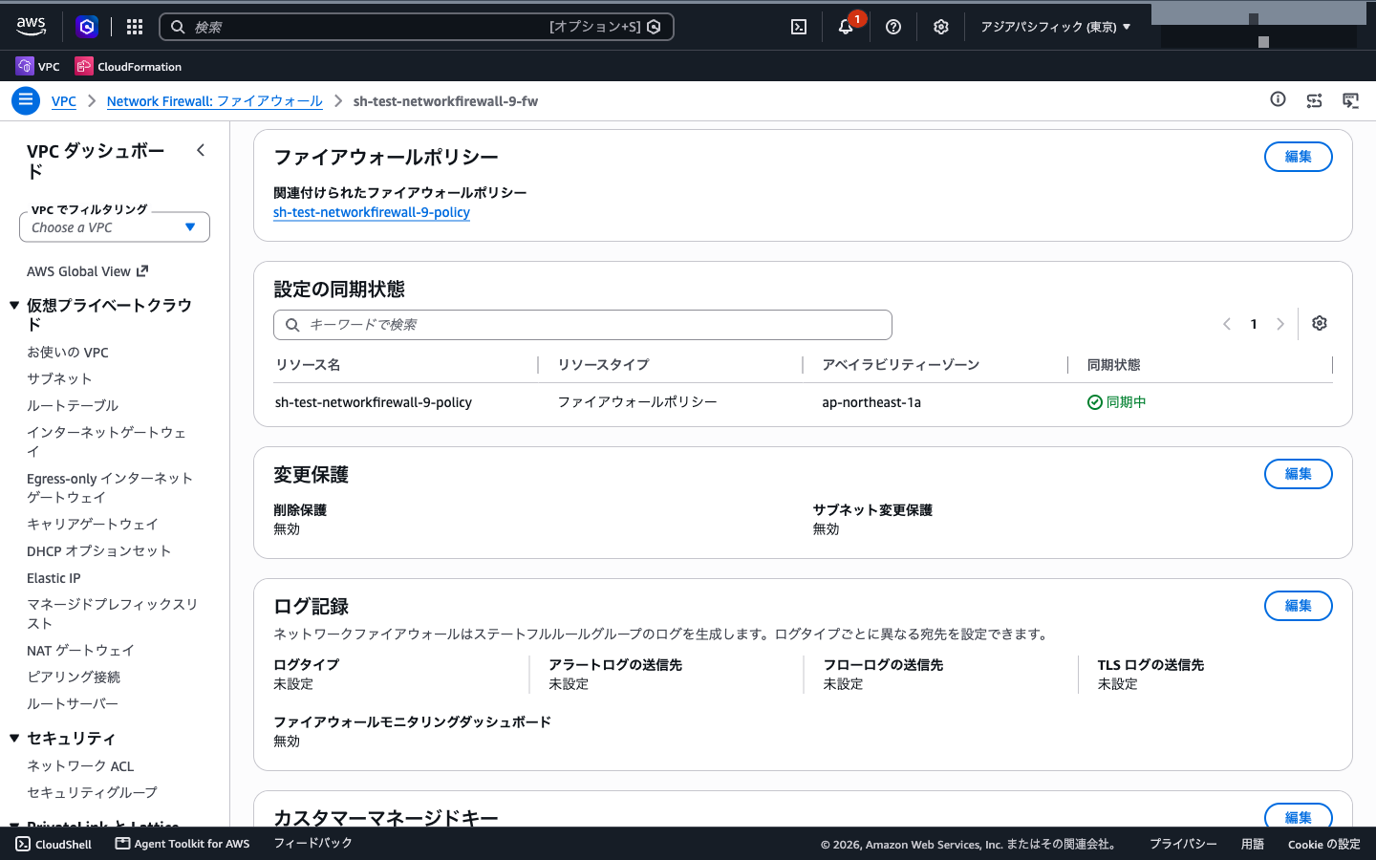This screenshot has height=860, width=1376.
Task: Sort by the 同期状態 column header
Action: (1114, 364)
